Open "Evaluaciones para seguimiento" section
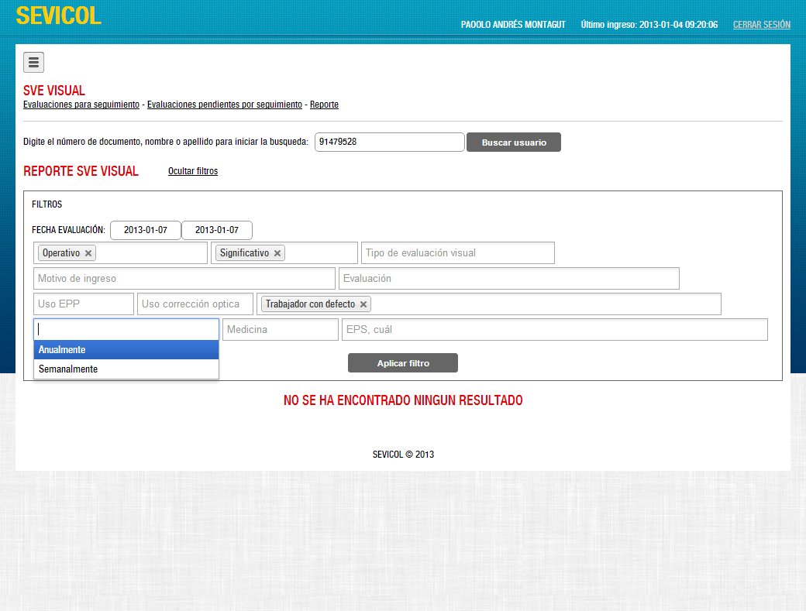 [x=81, y=105]
